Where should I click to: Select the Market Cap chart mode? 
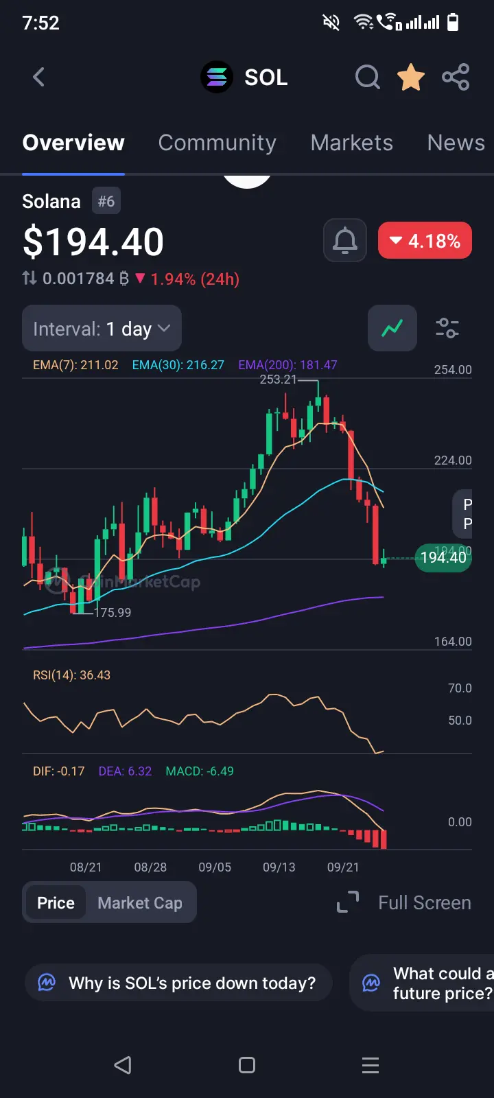(140, 902)
